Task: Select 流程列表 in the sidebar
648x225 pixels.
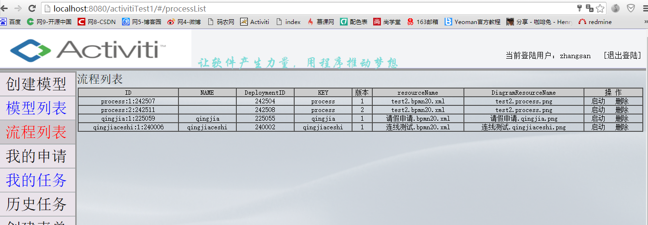Action: pos(37,132)
